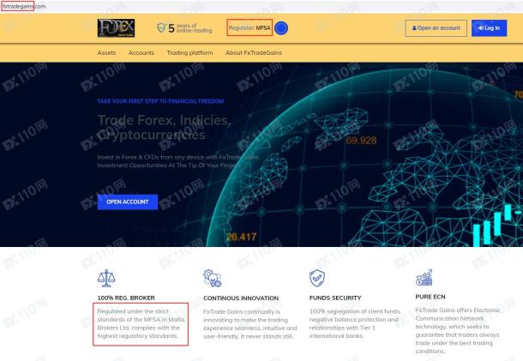Viewport: 523px width, 361px height.
Task: Click the lightbulb gears innovation icon
Action: click(212, 279)
